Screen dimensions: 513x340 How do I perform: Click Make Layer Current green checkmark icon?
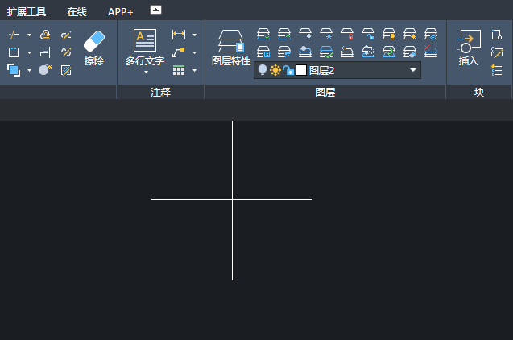click(326, 52)
